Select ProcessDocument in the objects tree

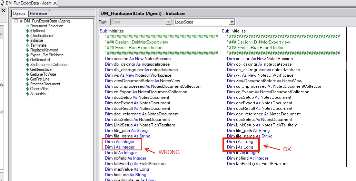click(x=45, y=84)
